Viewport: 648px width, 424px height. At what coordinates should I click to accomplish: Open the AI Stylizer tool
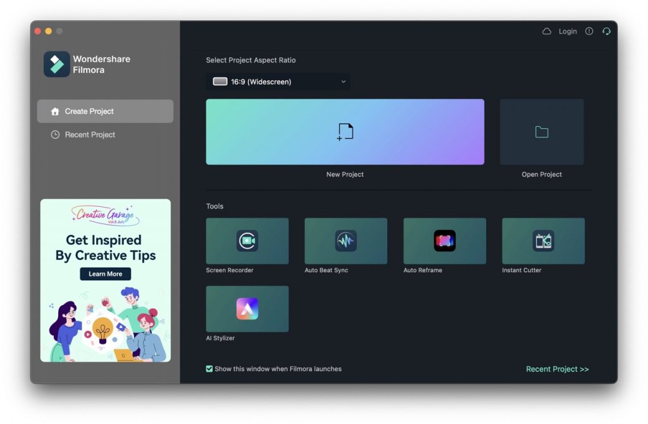coord(247,309)
